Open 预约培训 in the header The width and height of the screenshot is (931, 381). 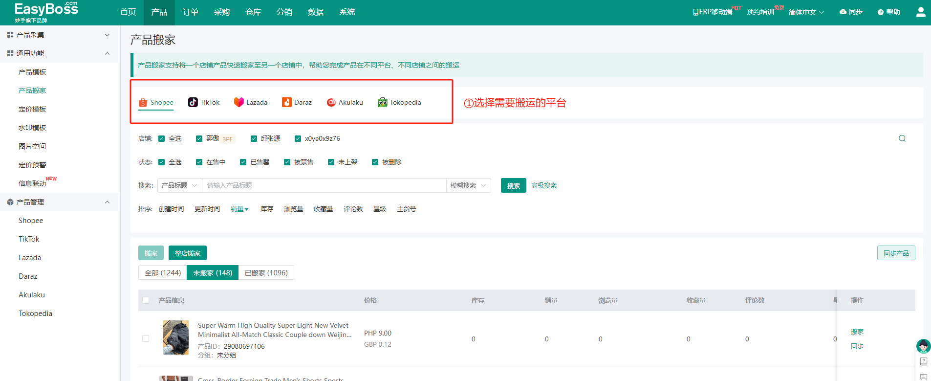760,12
